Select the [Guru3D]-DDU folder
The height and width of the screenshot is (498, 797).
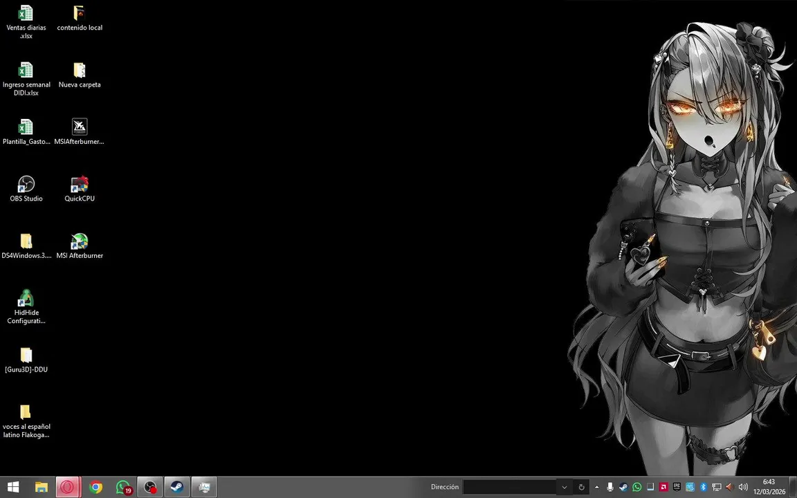(26, 360)
